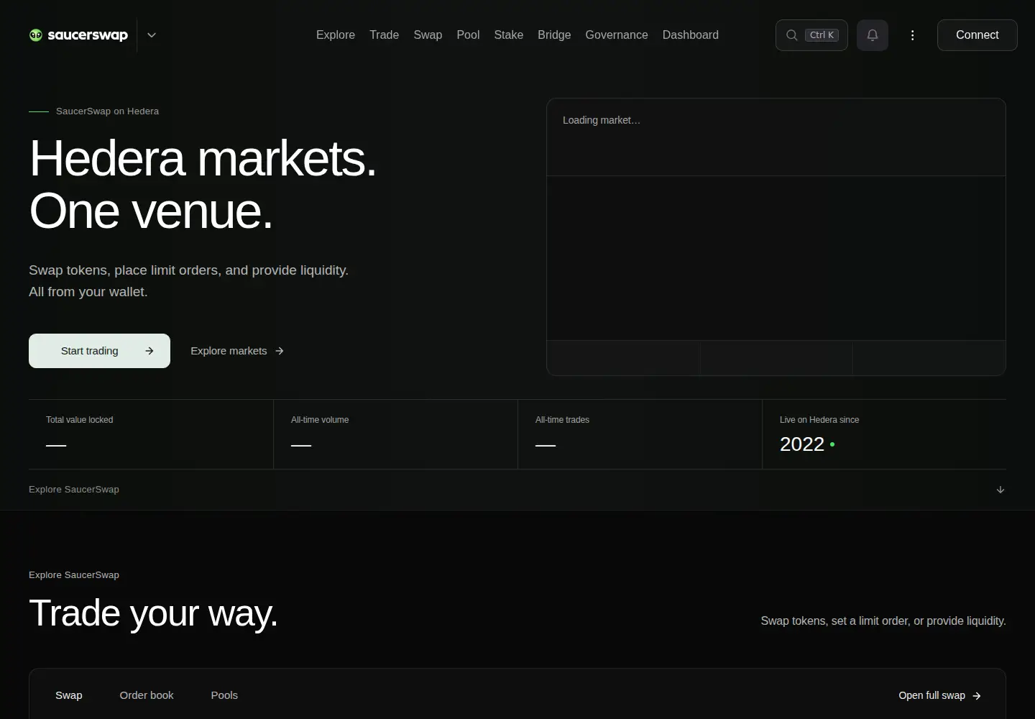This screenshot has height=719, width=1035.
Task: Click the 'All-time volume' label
Action: coord(320,420)
